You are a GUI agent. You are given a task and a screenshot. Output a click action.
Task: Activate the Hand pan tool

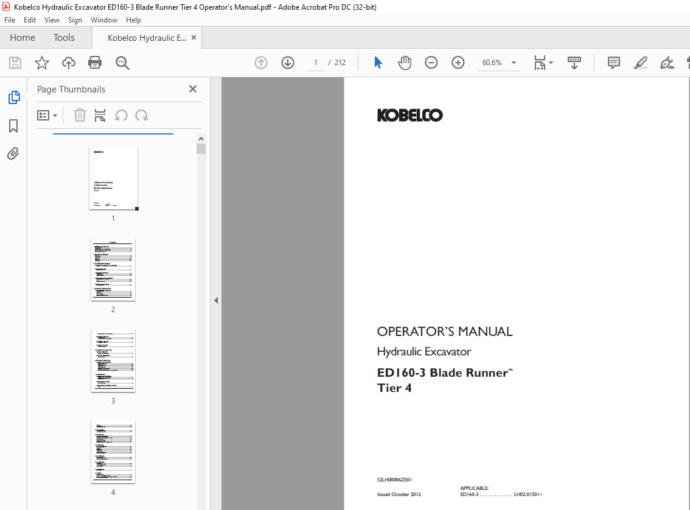[x=405, y=63]
